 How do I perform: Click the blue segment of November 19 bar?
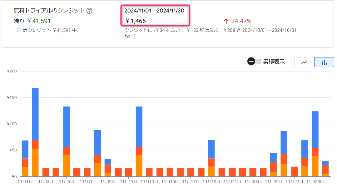pos(211,149)
